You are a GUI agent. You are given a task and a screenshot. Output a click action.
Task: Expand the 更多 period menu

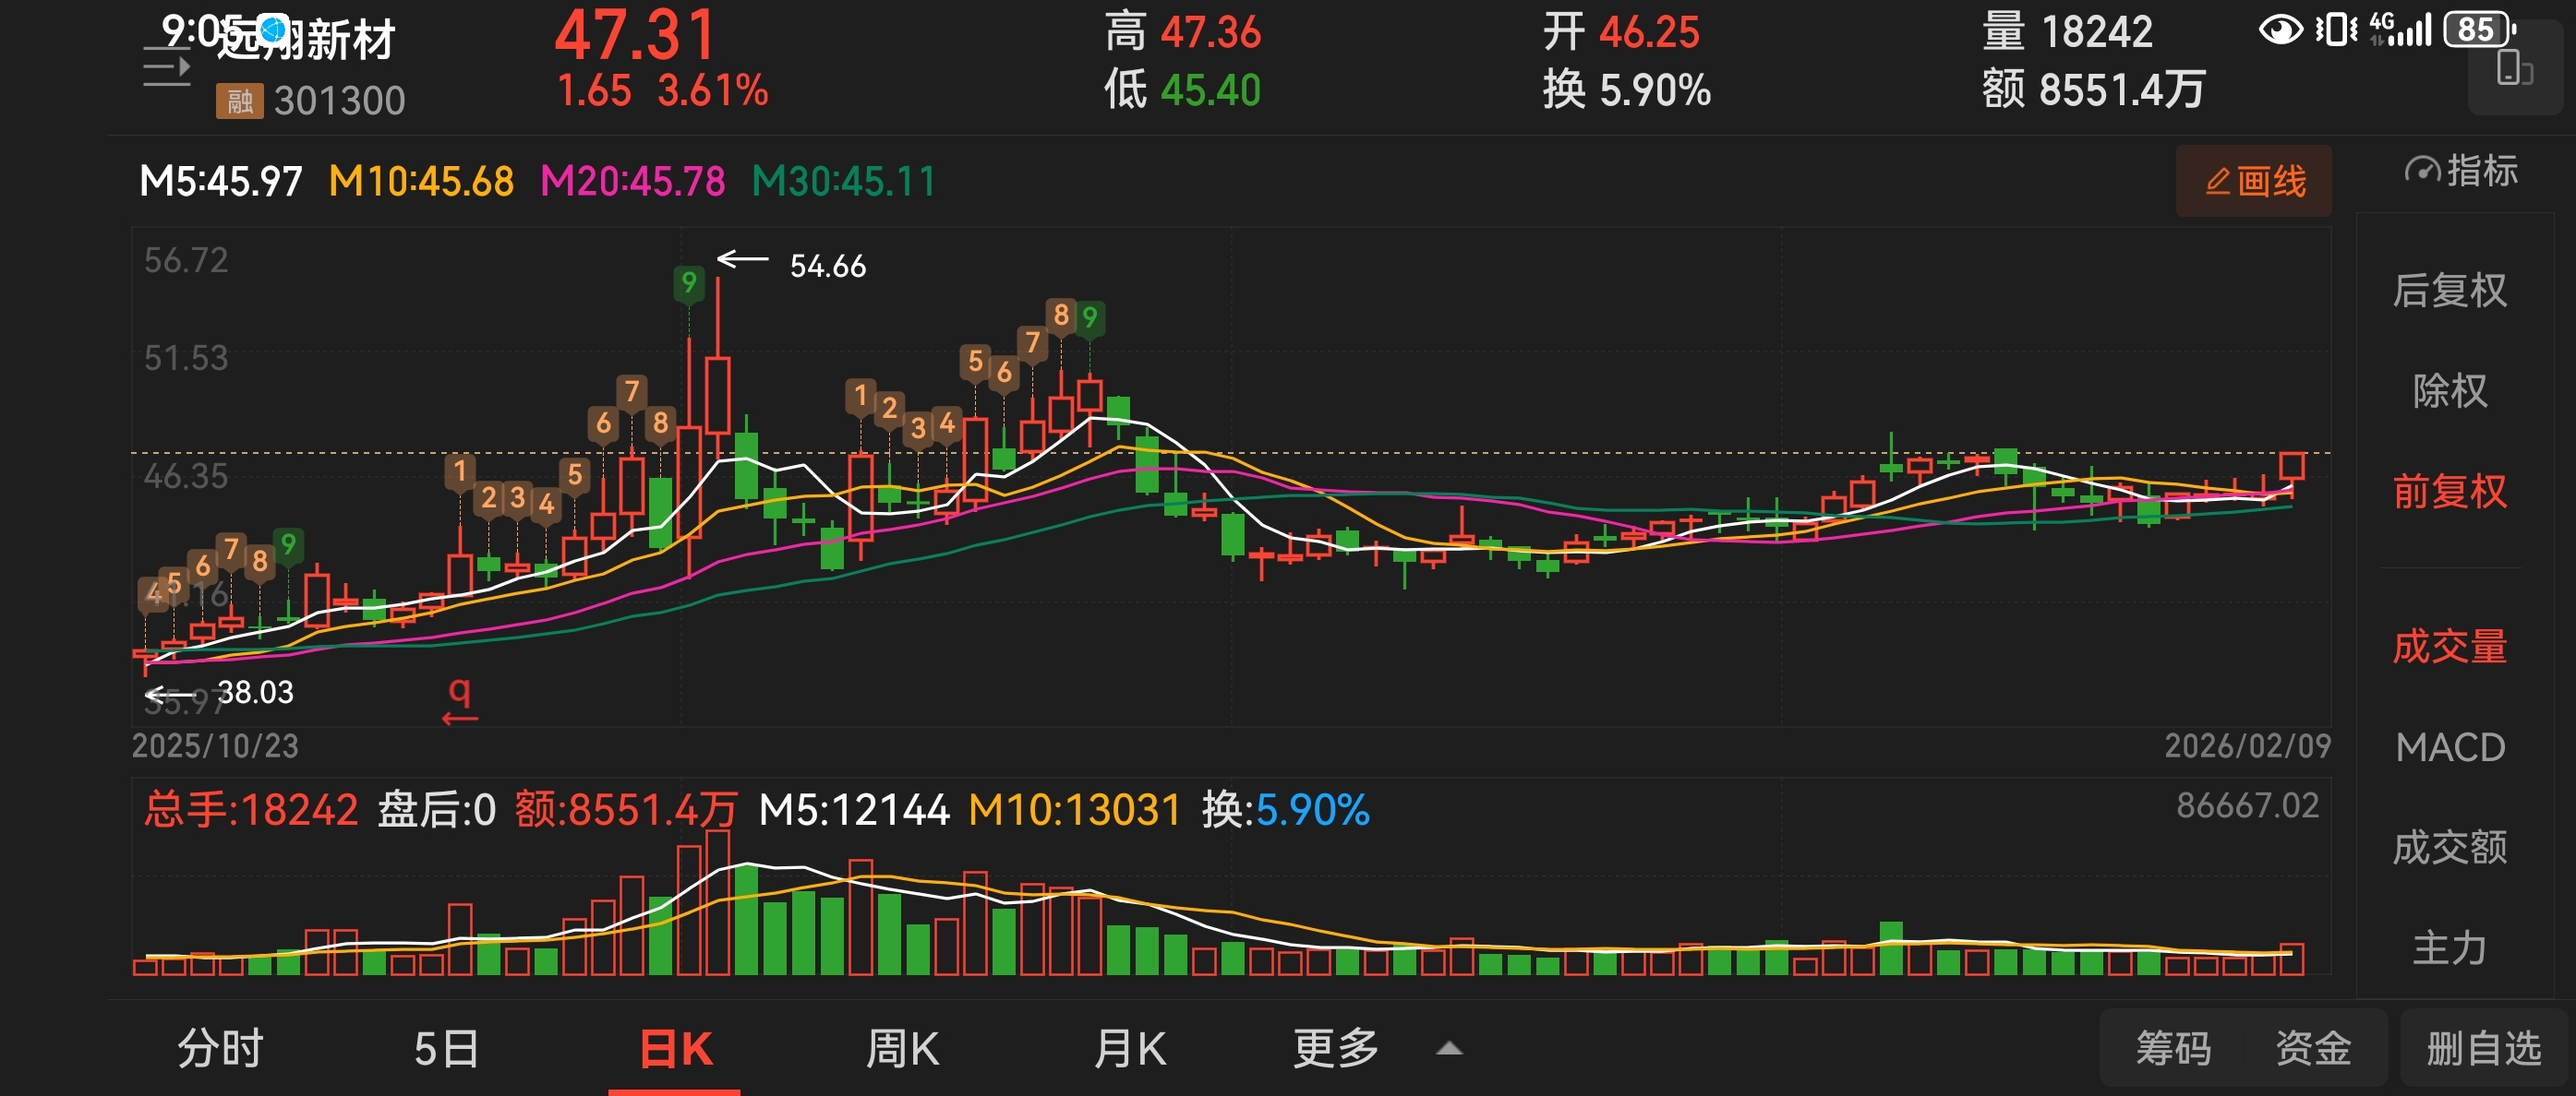(x=1336, y=1048)
